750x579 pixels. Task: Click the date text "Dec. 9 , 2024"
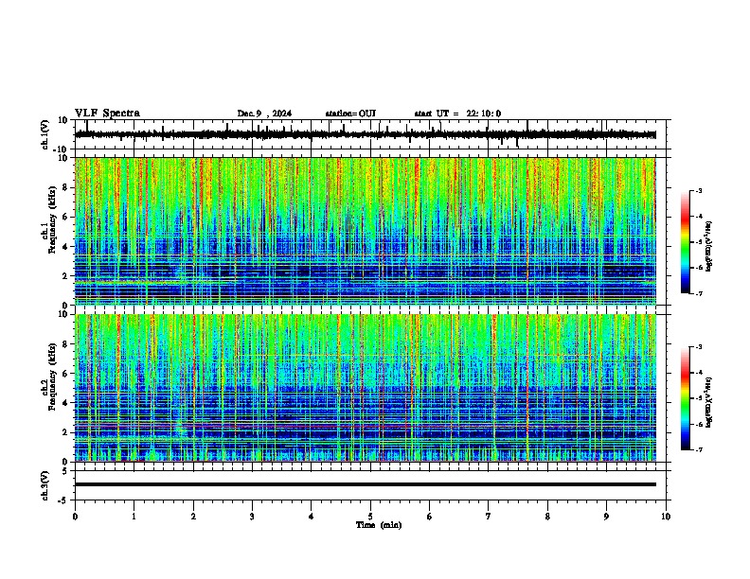[x=264, y=114]
